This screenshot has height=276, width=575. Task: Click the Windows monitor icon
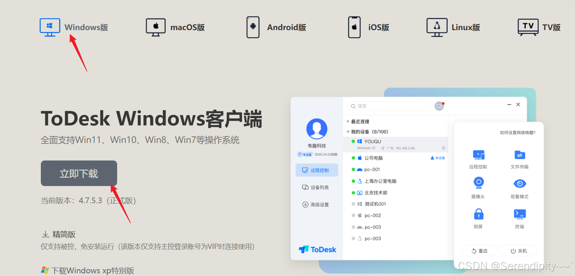(x=50, y=27)
